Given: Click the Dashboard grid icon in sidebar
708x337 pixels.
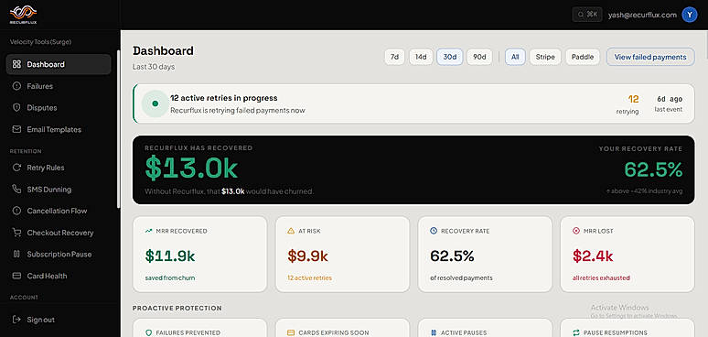Looking at the screenshot, I should [x=16, y=64].
